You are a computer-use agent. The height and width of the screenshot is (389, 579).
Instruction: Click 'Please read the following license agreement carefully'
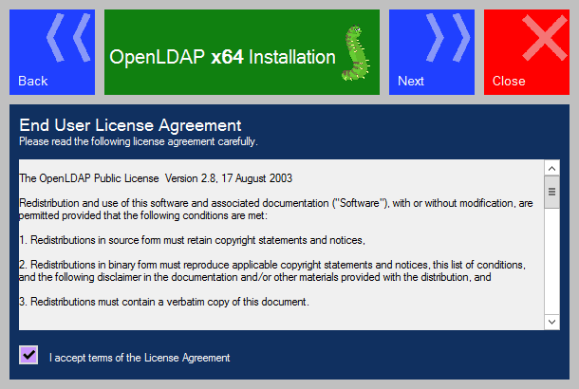point(139,141)
